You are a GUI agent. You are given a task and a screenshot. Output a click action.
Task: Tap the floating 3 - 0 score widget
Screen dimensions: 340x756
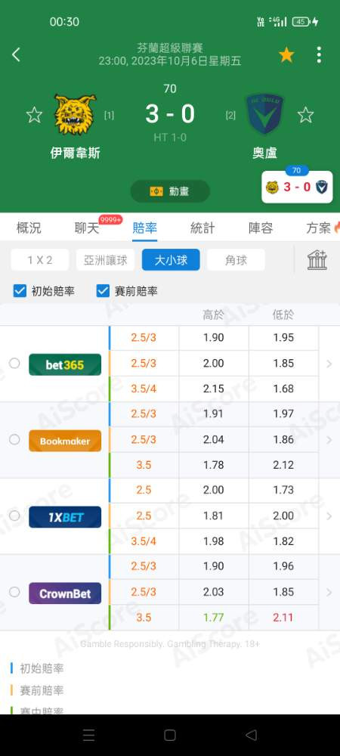[297, 187]
